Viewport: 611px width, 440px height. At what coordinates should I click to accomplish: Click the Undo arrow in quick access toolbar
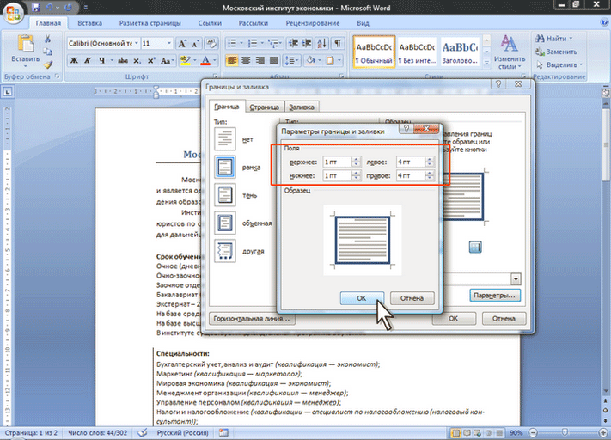[49, 7]
